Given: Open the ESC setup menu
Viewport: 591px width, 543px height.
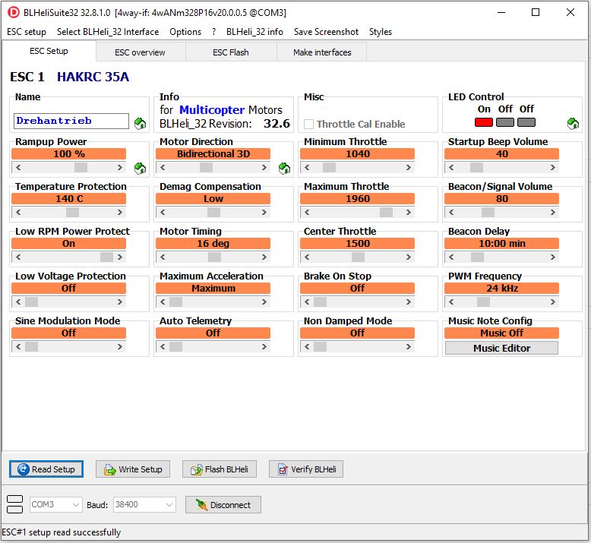Looking at the screenshot, I should (x=27, y=32).
